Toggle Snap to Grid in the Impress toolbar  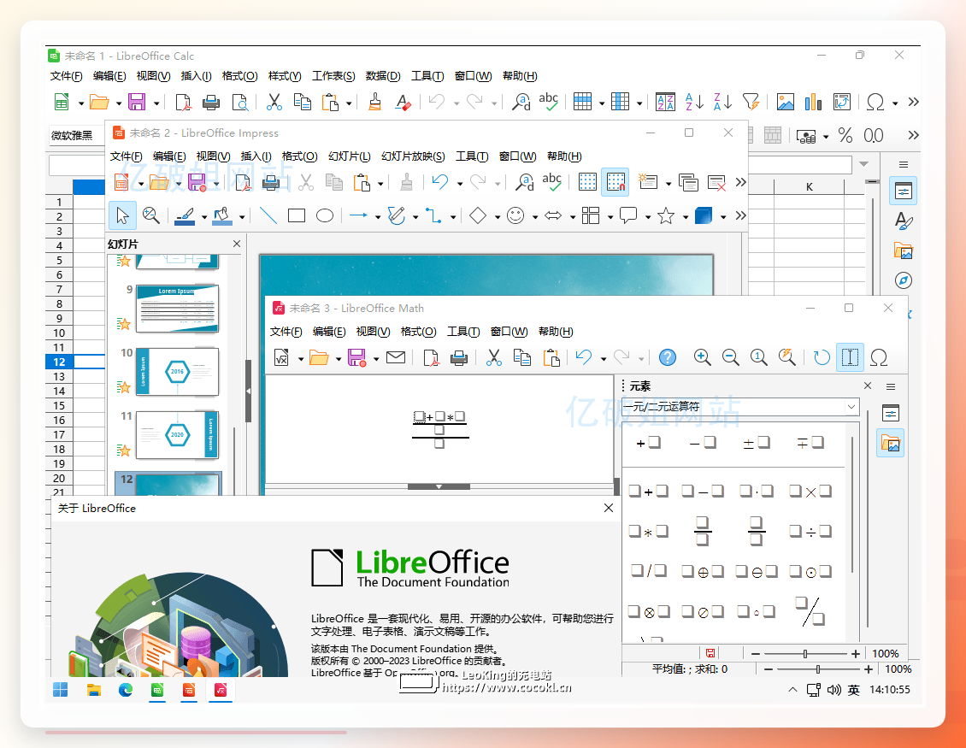click(x=615, y=182)
